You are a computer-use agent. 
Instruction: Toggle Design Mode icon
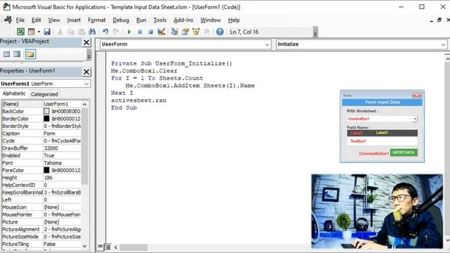(161, 32)
